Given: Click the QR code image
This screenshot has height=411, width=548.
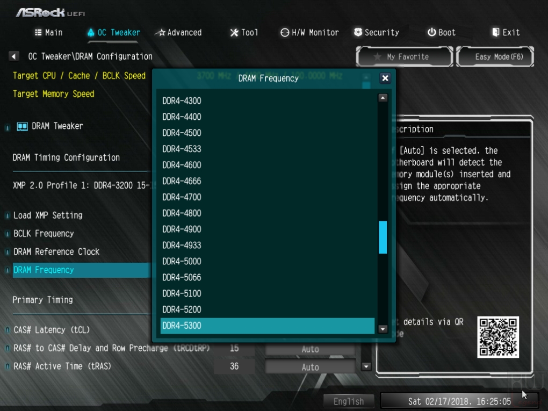Looking at the screenshot, I should [498, 337].
